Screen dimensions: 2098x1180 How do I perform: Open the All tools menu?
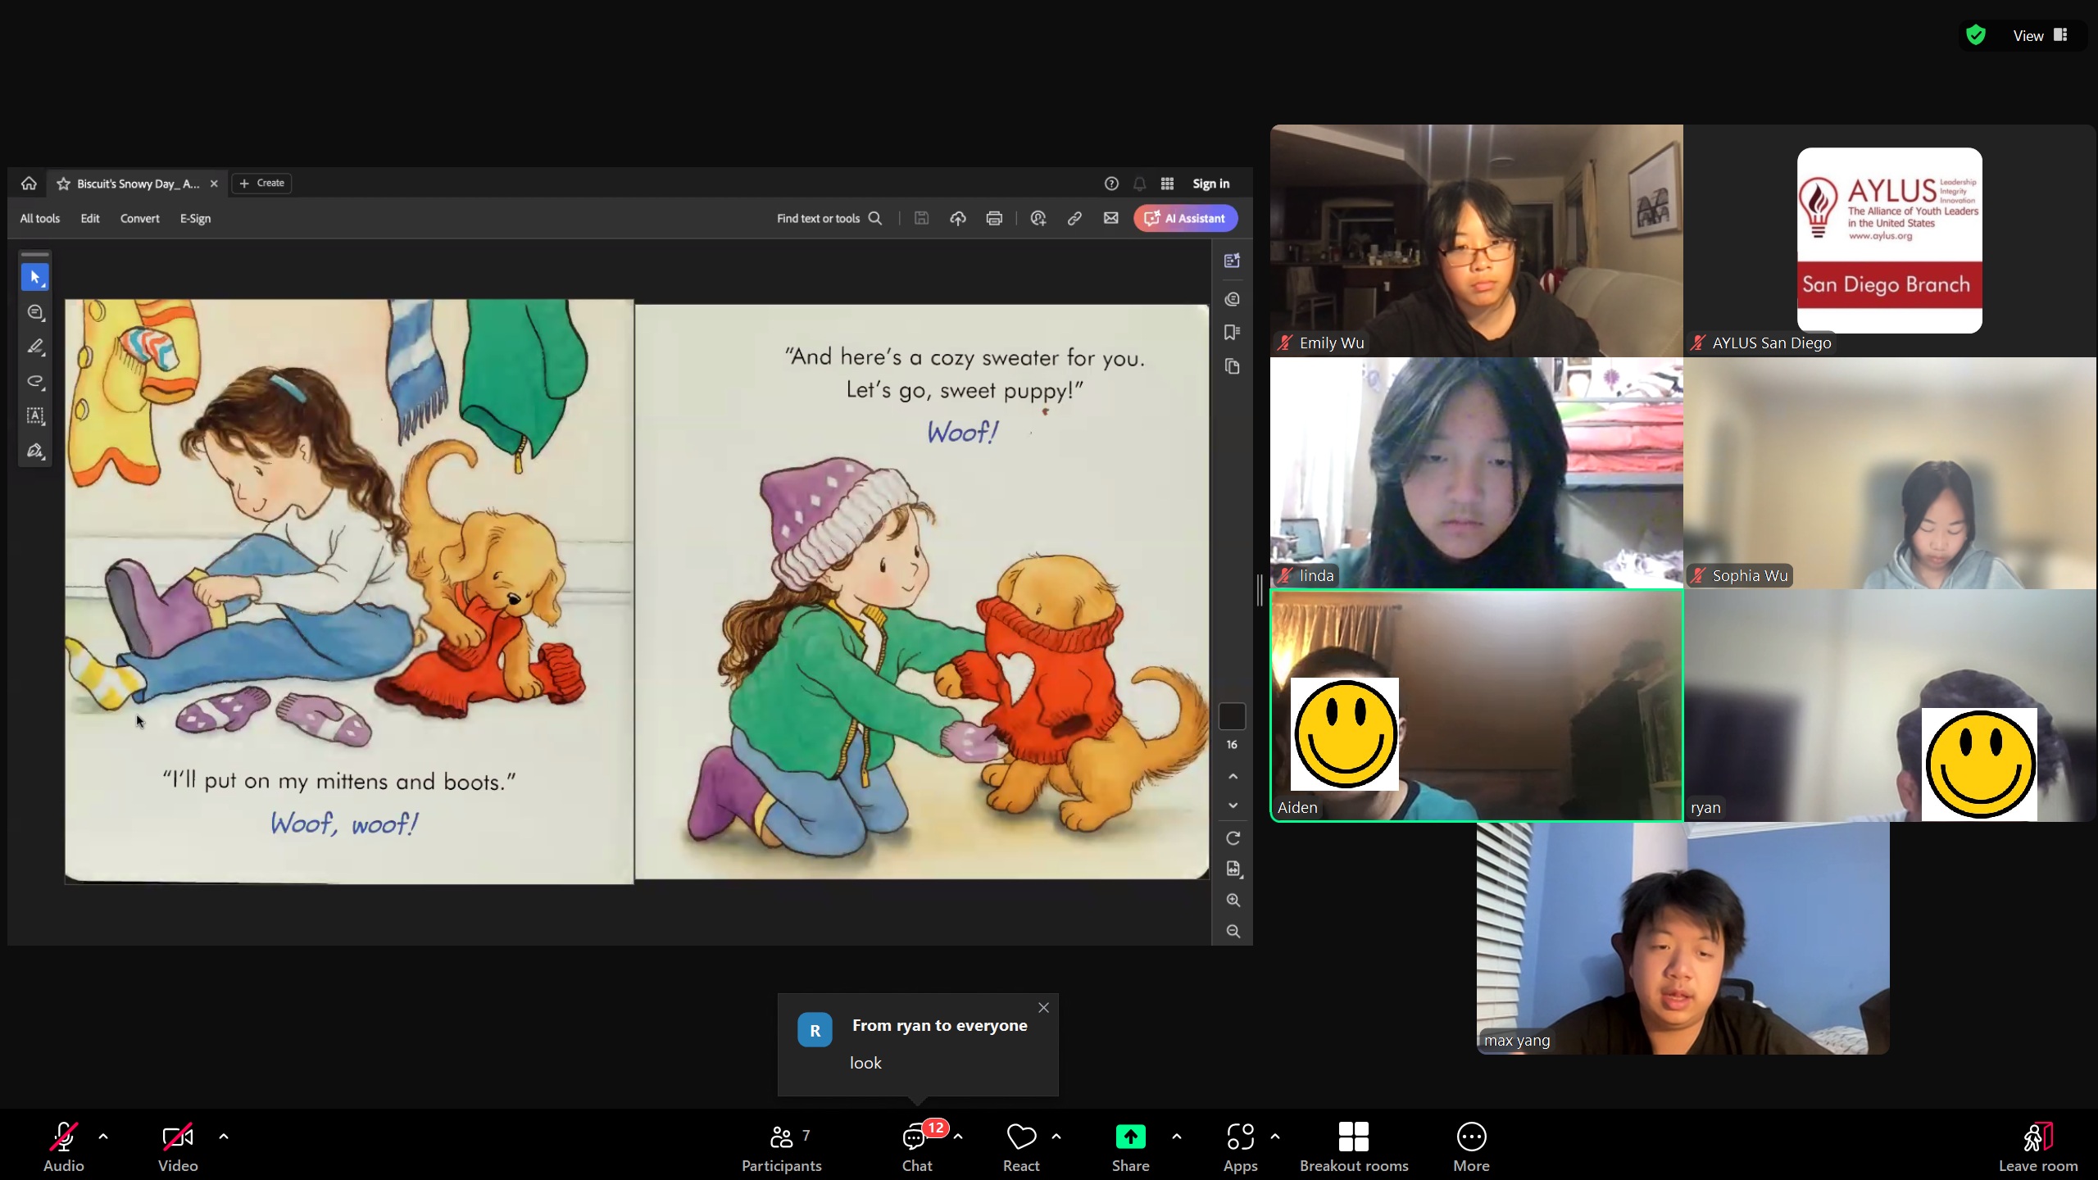(x=40, y=218)
